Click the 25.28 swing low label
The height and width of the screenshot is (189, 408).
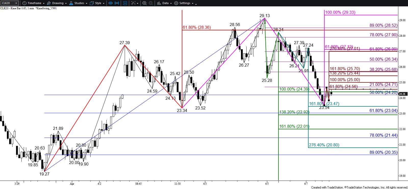click(x=267, y=80)
